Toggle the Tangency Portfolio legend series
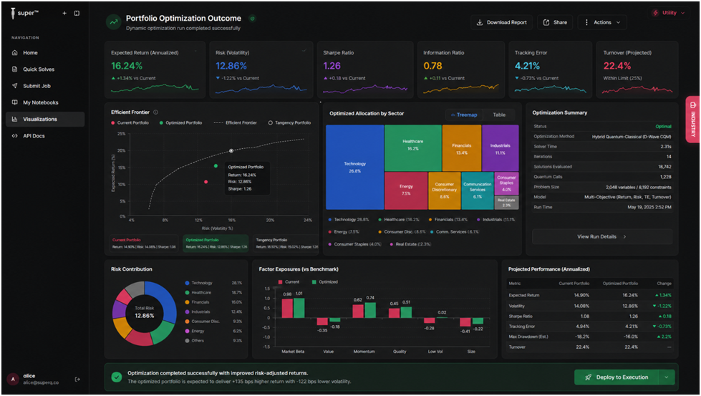The width and height of the screenshot is (701, 396). click(289, 122)
